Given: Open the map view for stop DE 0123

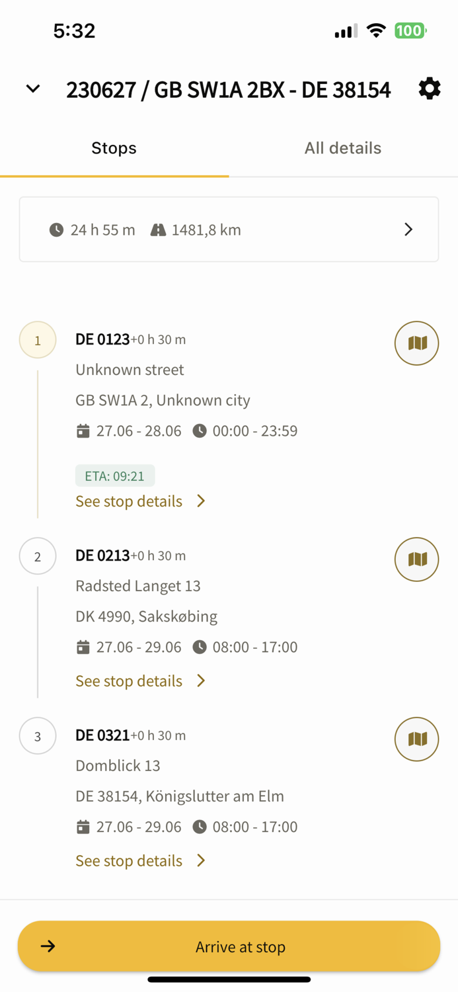Looking at the screenshot, I should (416, 343).
